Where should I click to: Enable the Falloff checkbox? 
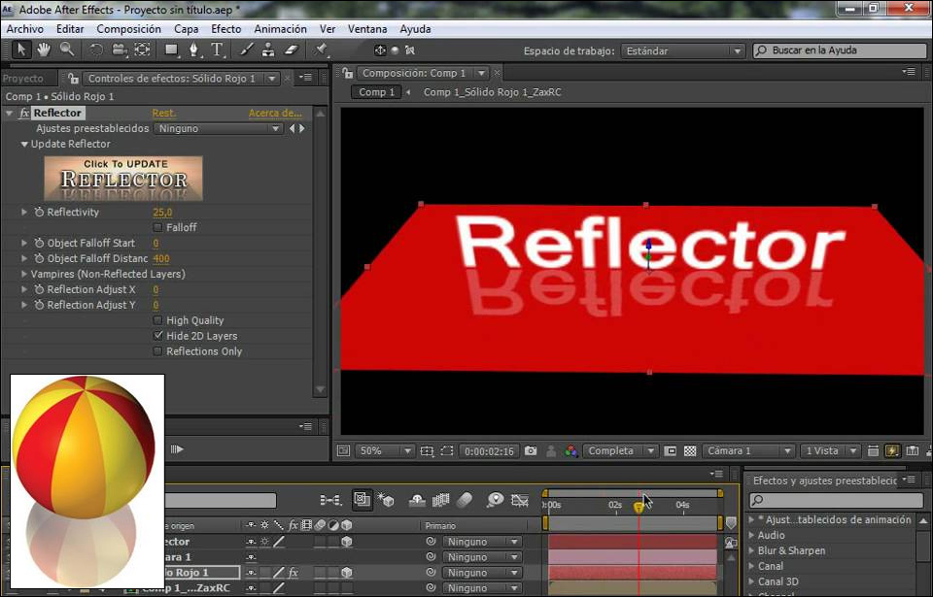coord(157,228)
